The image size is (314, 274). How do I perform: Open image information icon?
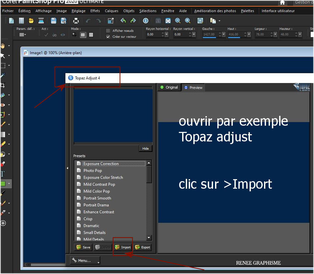[146, 21]
